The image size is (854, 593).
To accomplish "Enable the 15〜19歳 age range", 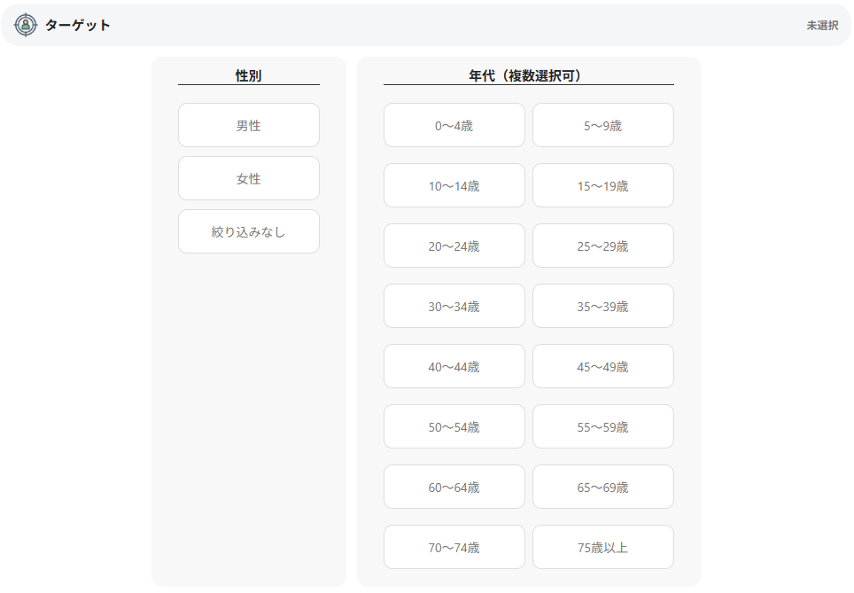I will [602, 185].
